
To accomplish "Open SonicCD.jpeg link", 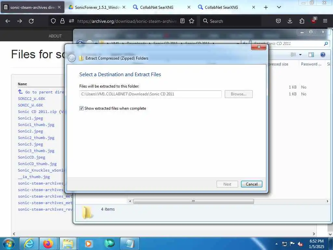I will [32, 157].
